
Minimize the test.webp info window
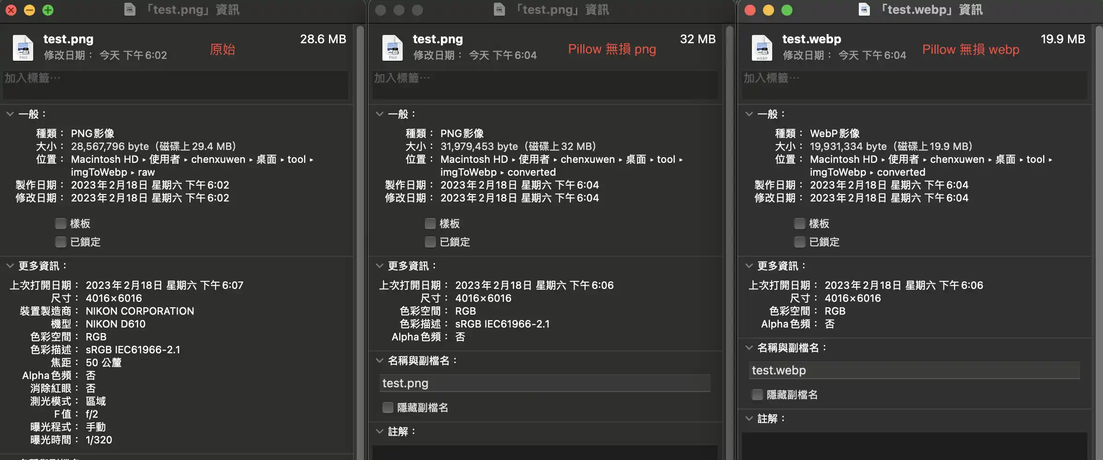(769, 10)
